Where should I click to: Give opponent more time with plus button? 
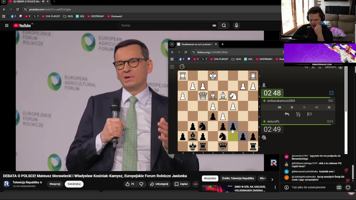click(x=331, y=93)
